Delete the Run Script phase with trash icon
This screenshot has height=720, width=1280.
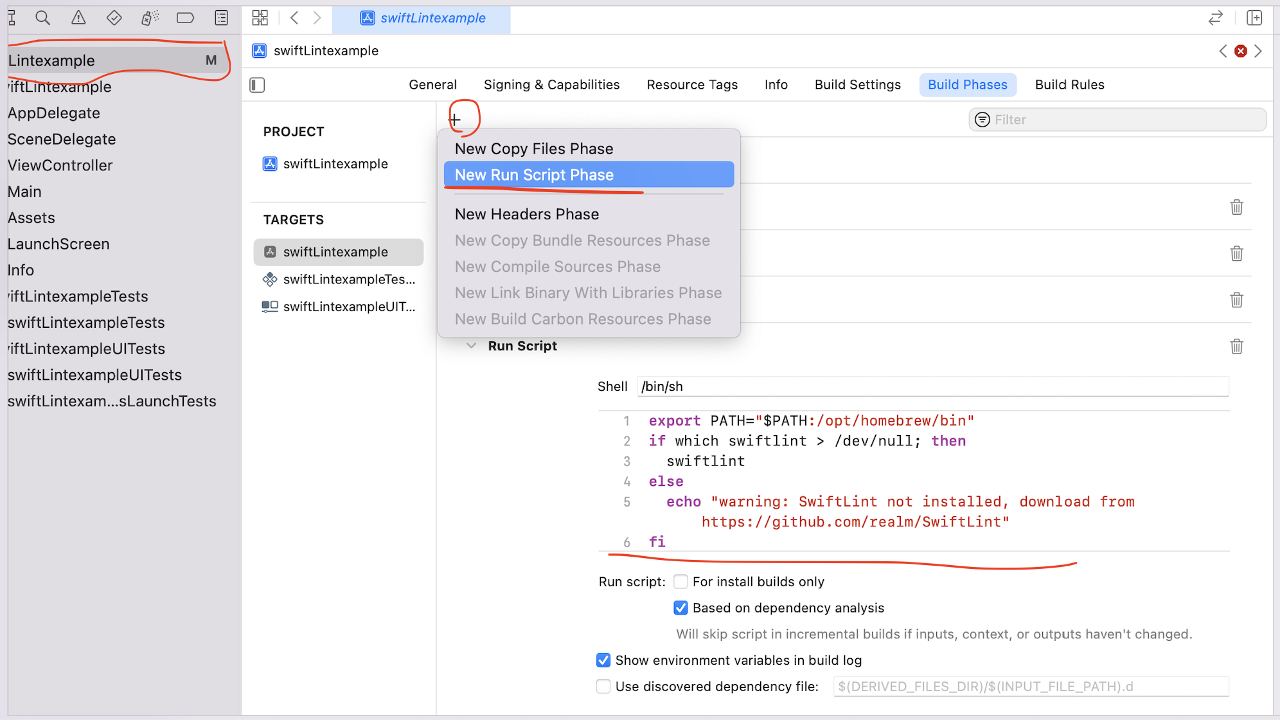pyautogui.click(x=1236, y=346)
